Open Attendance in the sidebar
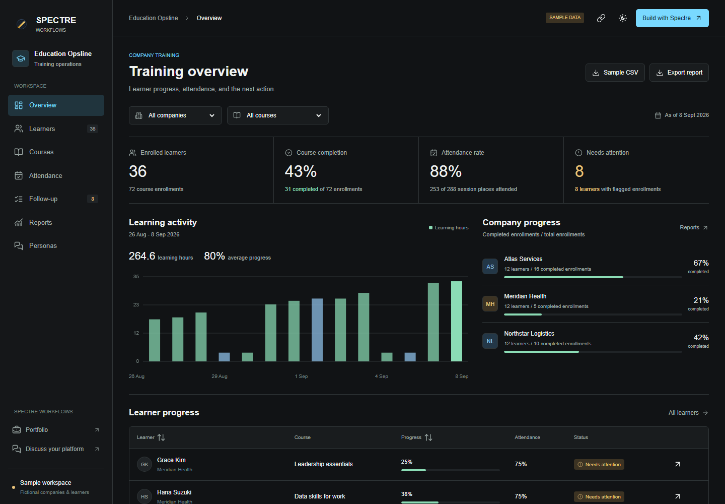The image size is (725, 504). point(56,176)
